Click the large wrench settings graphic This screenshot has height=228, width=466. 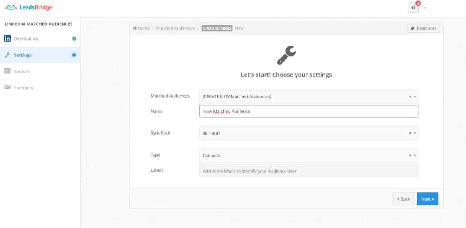click(286, 55)
